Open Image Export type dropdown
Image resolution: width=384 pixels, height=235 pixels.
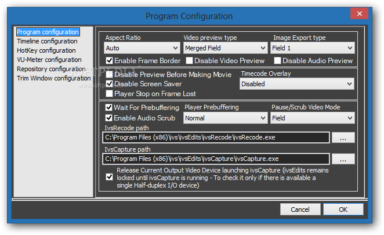click(313, 48)
